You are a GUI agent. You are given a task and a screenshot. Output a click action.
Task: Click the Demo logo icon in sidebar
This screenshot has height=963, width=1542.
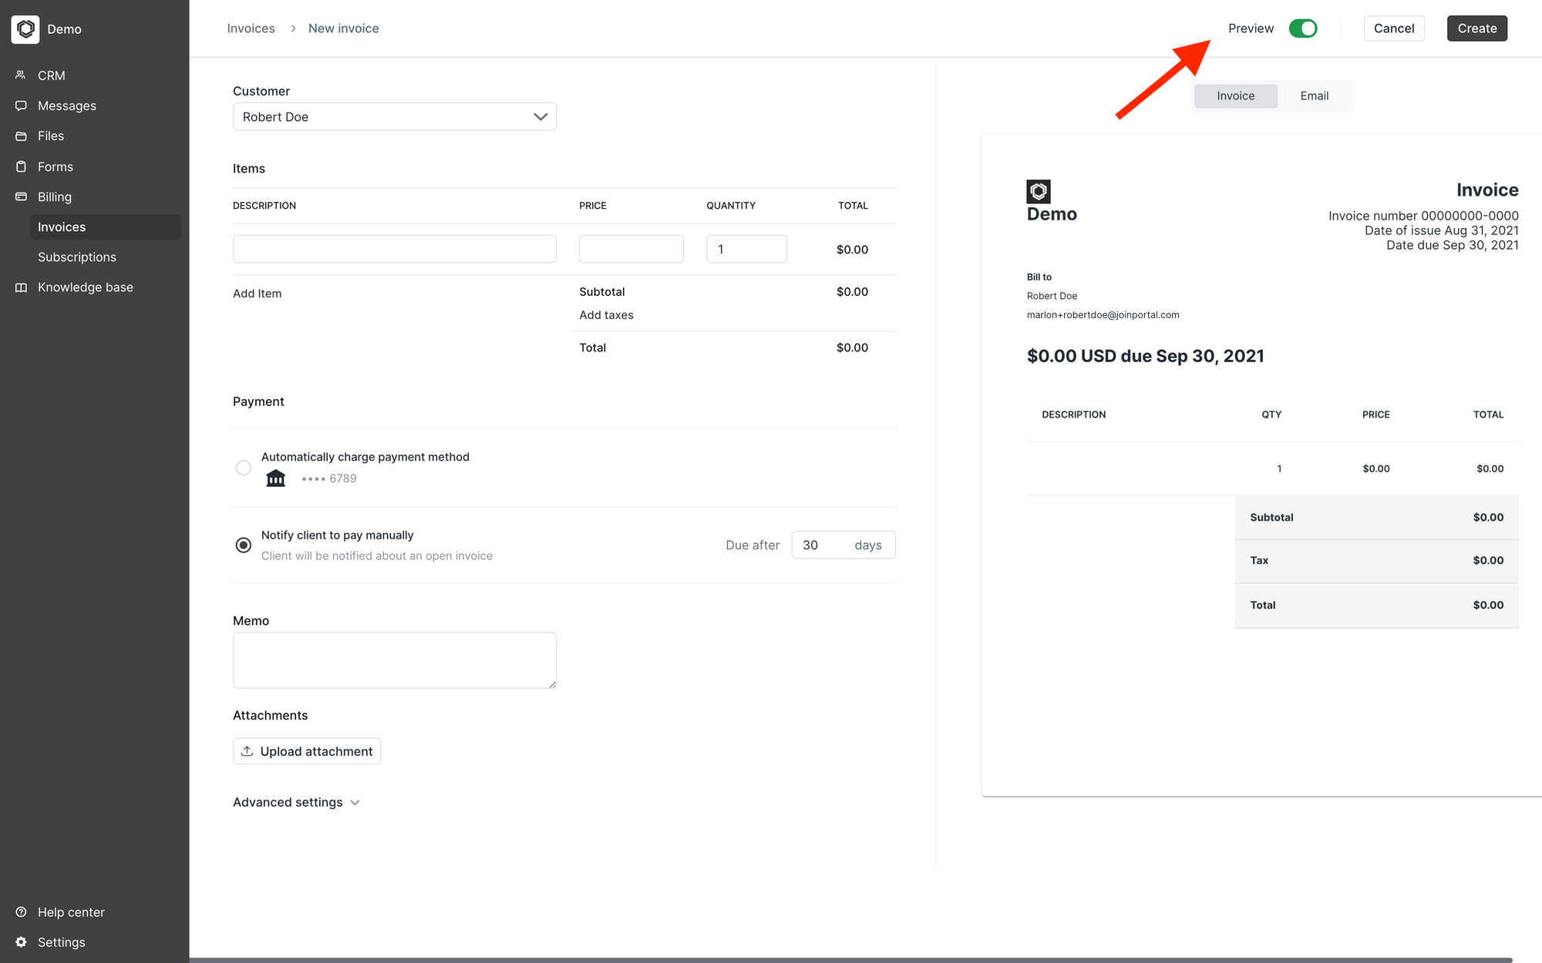pos(25,29)
